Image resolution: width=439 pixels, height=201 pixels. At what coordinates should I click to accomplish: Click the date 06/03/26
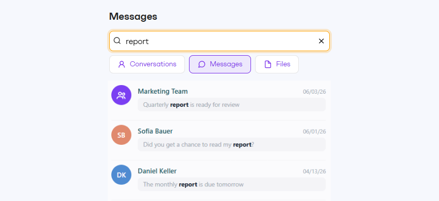click(x=315, y=92)
